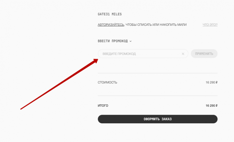Click the 16 290 ₽ amount beside Итого

pos(211,106)
